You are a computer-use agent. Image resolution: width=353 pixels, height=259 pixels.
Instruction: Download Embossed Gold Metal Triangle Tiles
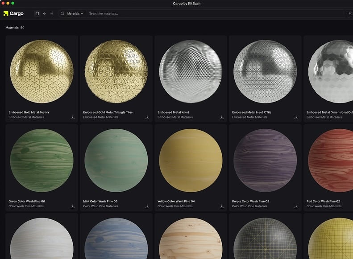click(147, 117)
